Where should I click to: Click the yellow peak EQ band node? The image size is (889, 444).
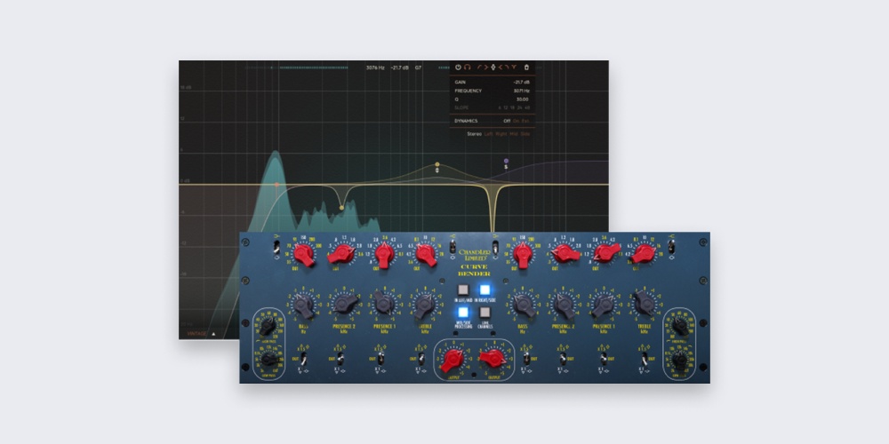(x=437, y=164)
